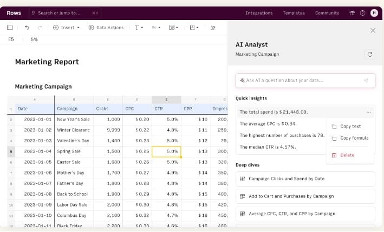Click the Data Actions button

coord(106,28)
